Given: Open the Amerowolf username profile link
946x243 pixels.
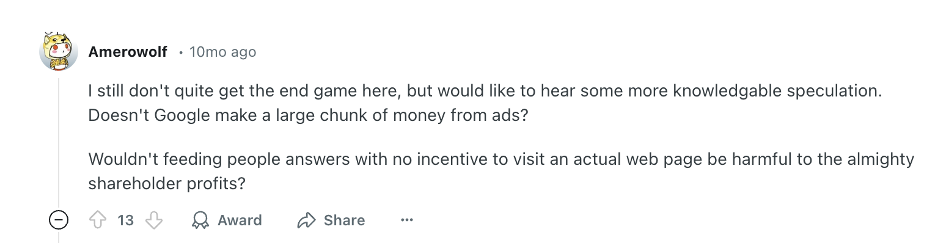Looking at the screenshot, I should 128,52.
